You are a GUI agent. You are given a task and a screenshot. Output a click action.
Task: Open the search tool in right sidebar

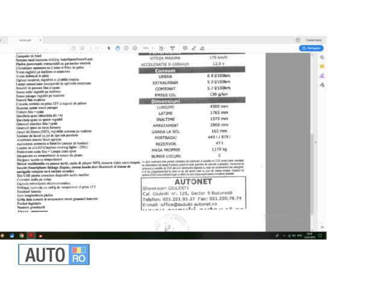pos(322,57)
